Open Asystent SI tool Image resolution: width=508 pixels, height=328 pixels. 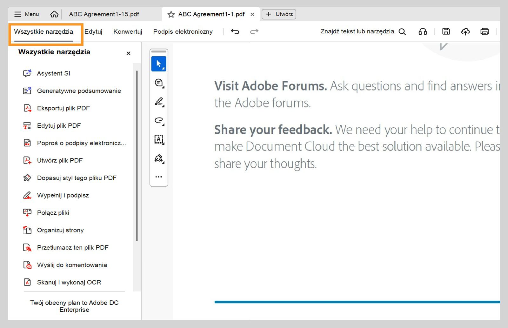pos(53,73)
